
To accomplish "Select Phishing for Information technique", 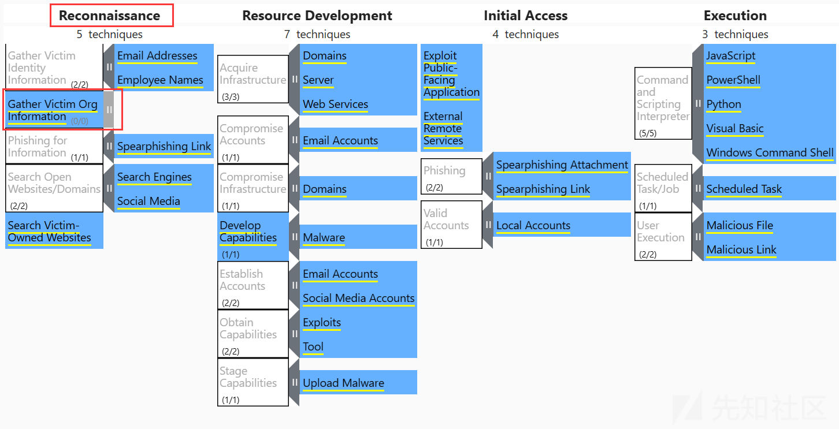I will 54,146.
